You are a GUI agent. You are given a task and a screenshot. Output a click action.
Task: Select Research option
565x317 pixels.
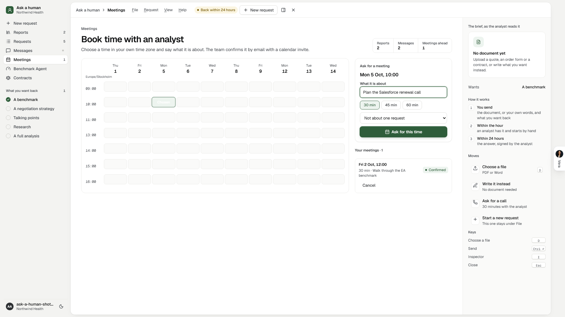coord(36,127)
